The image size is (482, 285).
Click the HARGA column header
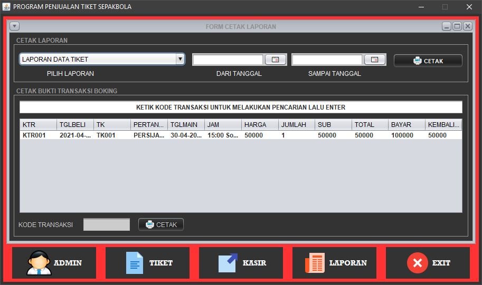coord(260,125)
